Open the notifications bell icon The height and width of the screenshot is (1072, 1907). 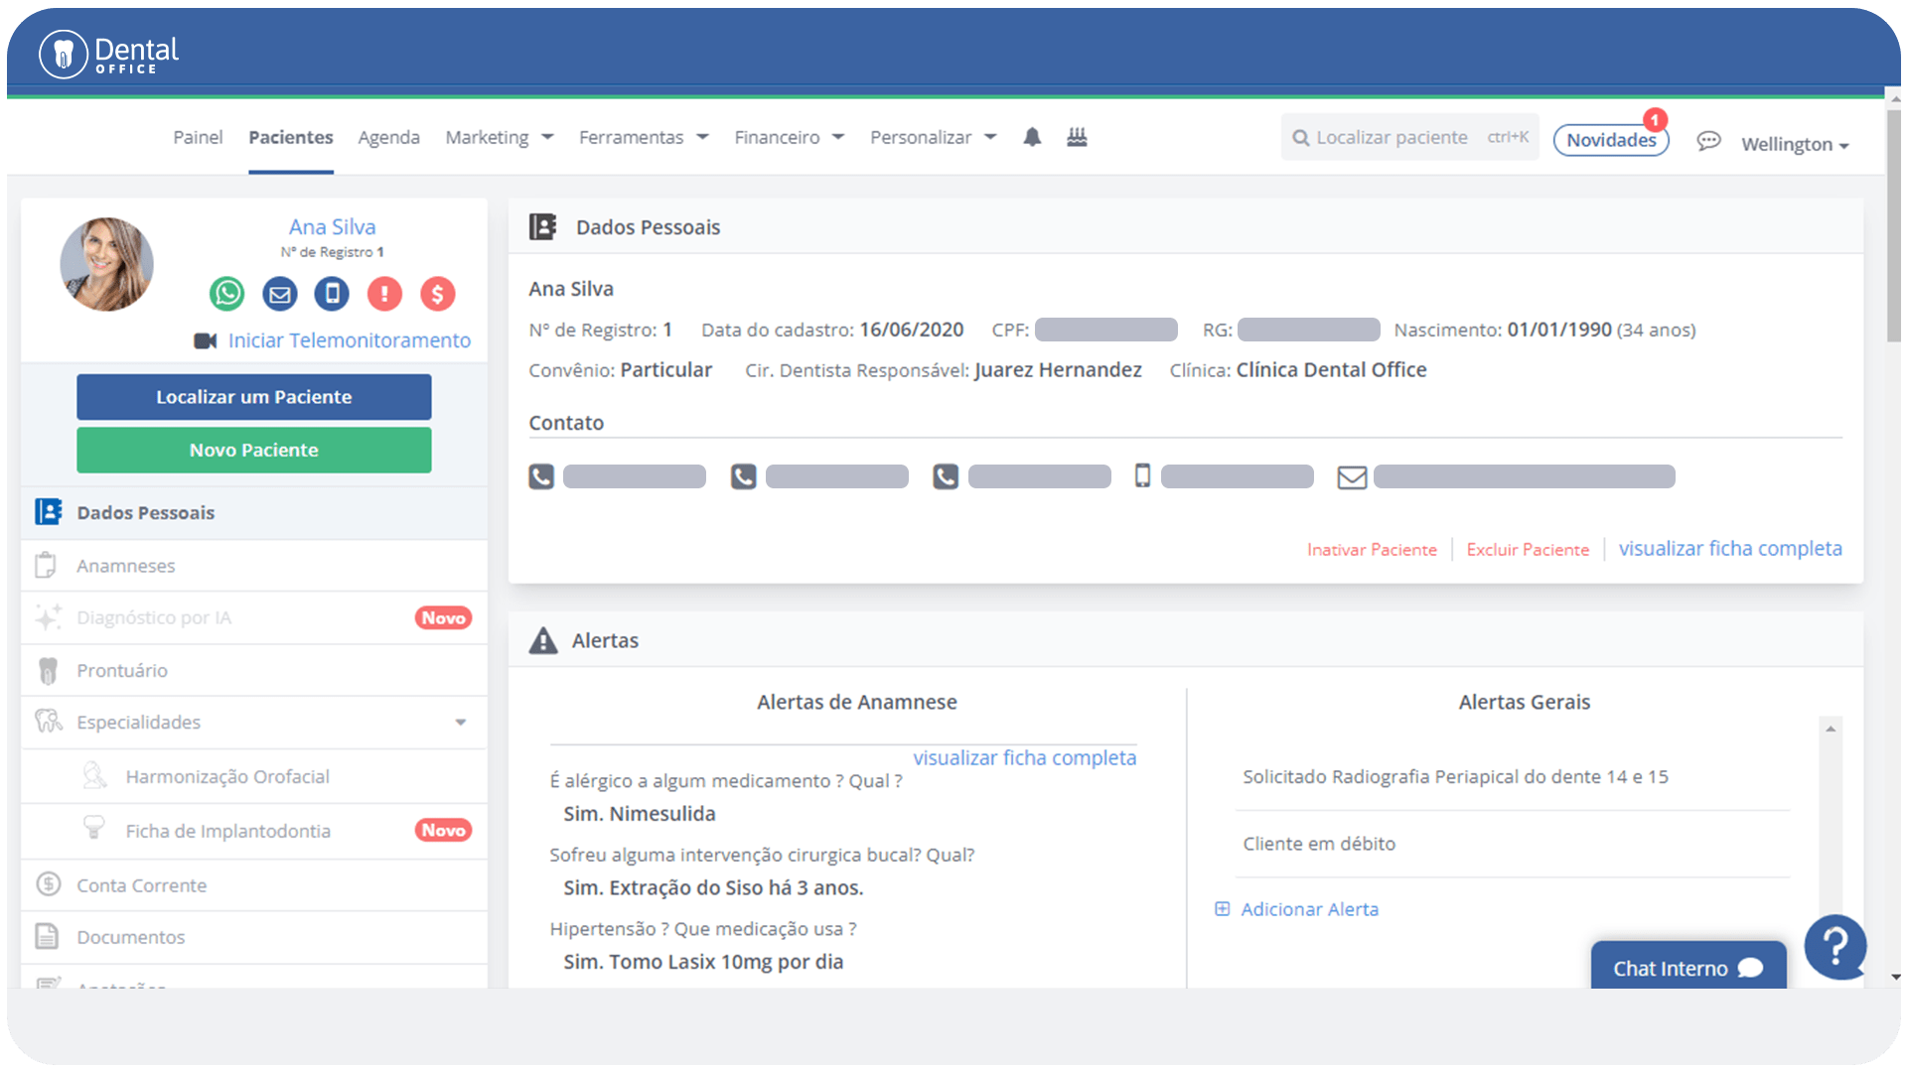[x=1032, y=137]
